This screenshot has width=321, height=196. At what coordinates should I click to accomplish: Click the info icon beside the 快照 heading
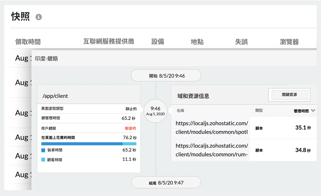pyautogui.click(x=39, y=17)
